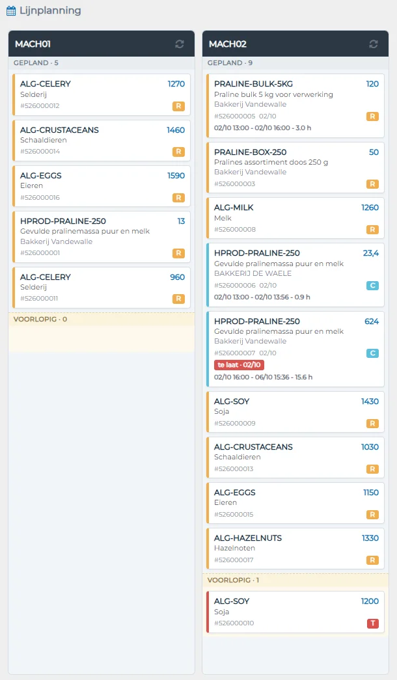Image resolution: width=397 pixels, height=680 pixels.
Task: Click R badge on ALG-HAZELNUTS card
Action: [x=372, y=560]
